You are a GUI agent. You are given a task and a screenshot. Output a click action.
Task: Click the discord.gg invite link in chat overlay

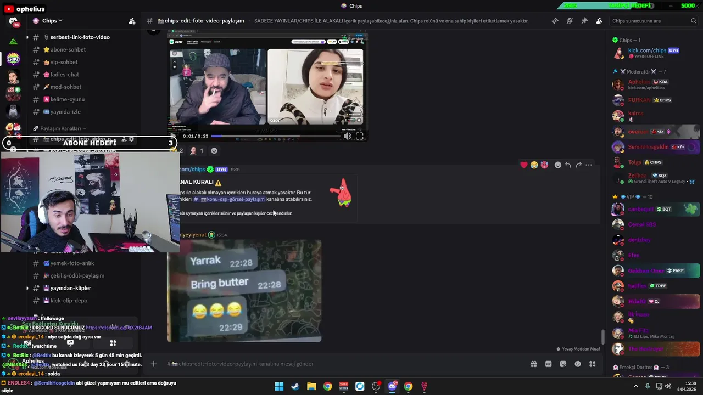119,328
